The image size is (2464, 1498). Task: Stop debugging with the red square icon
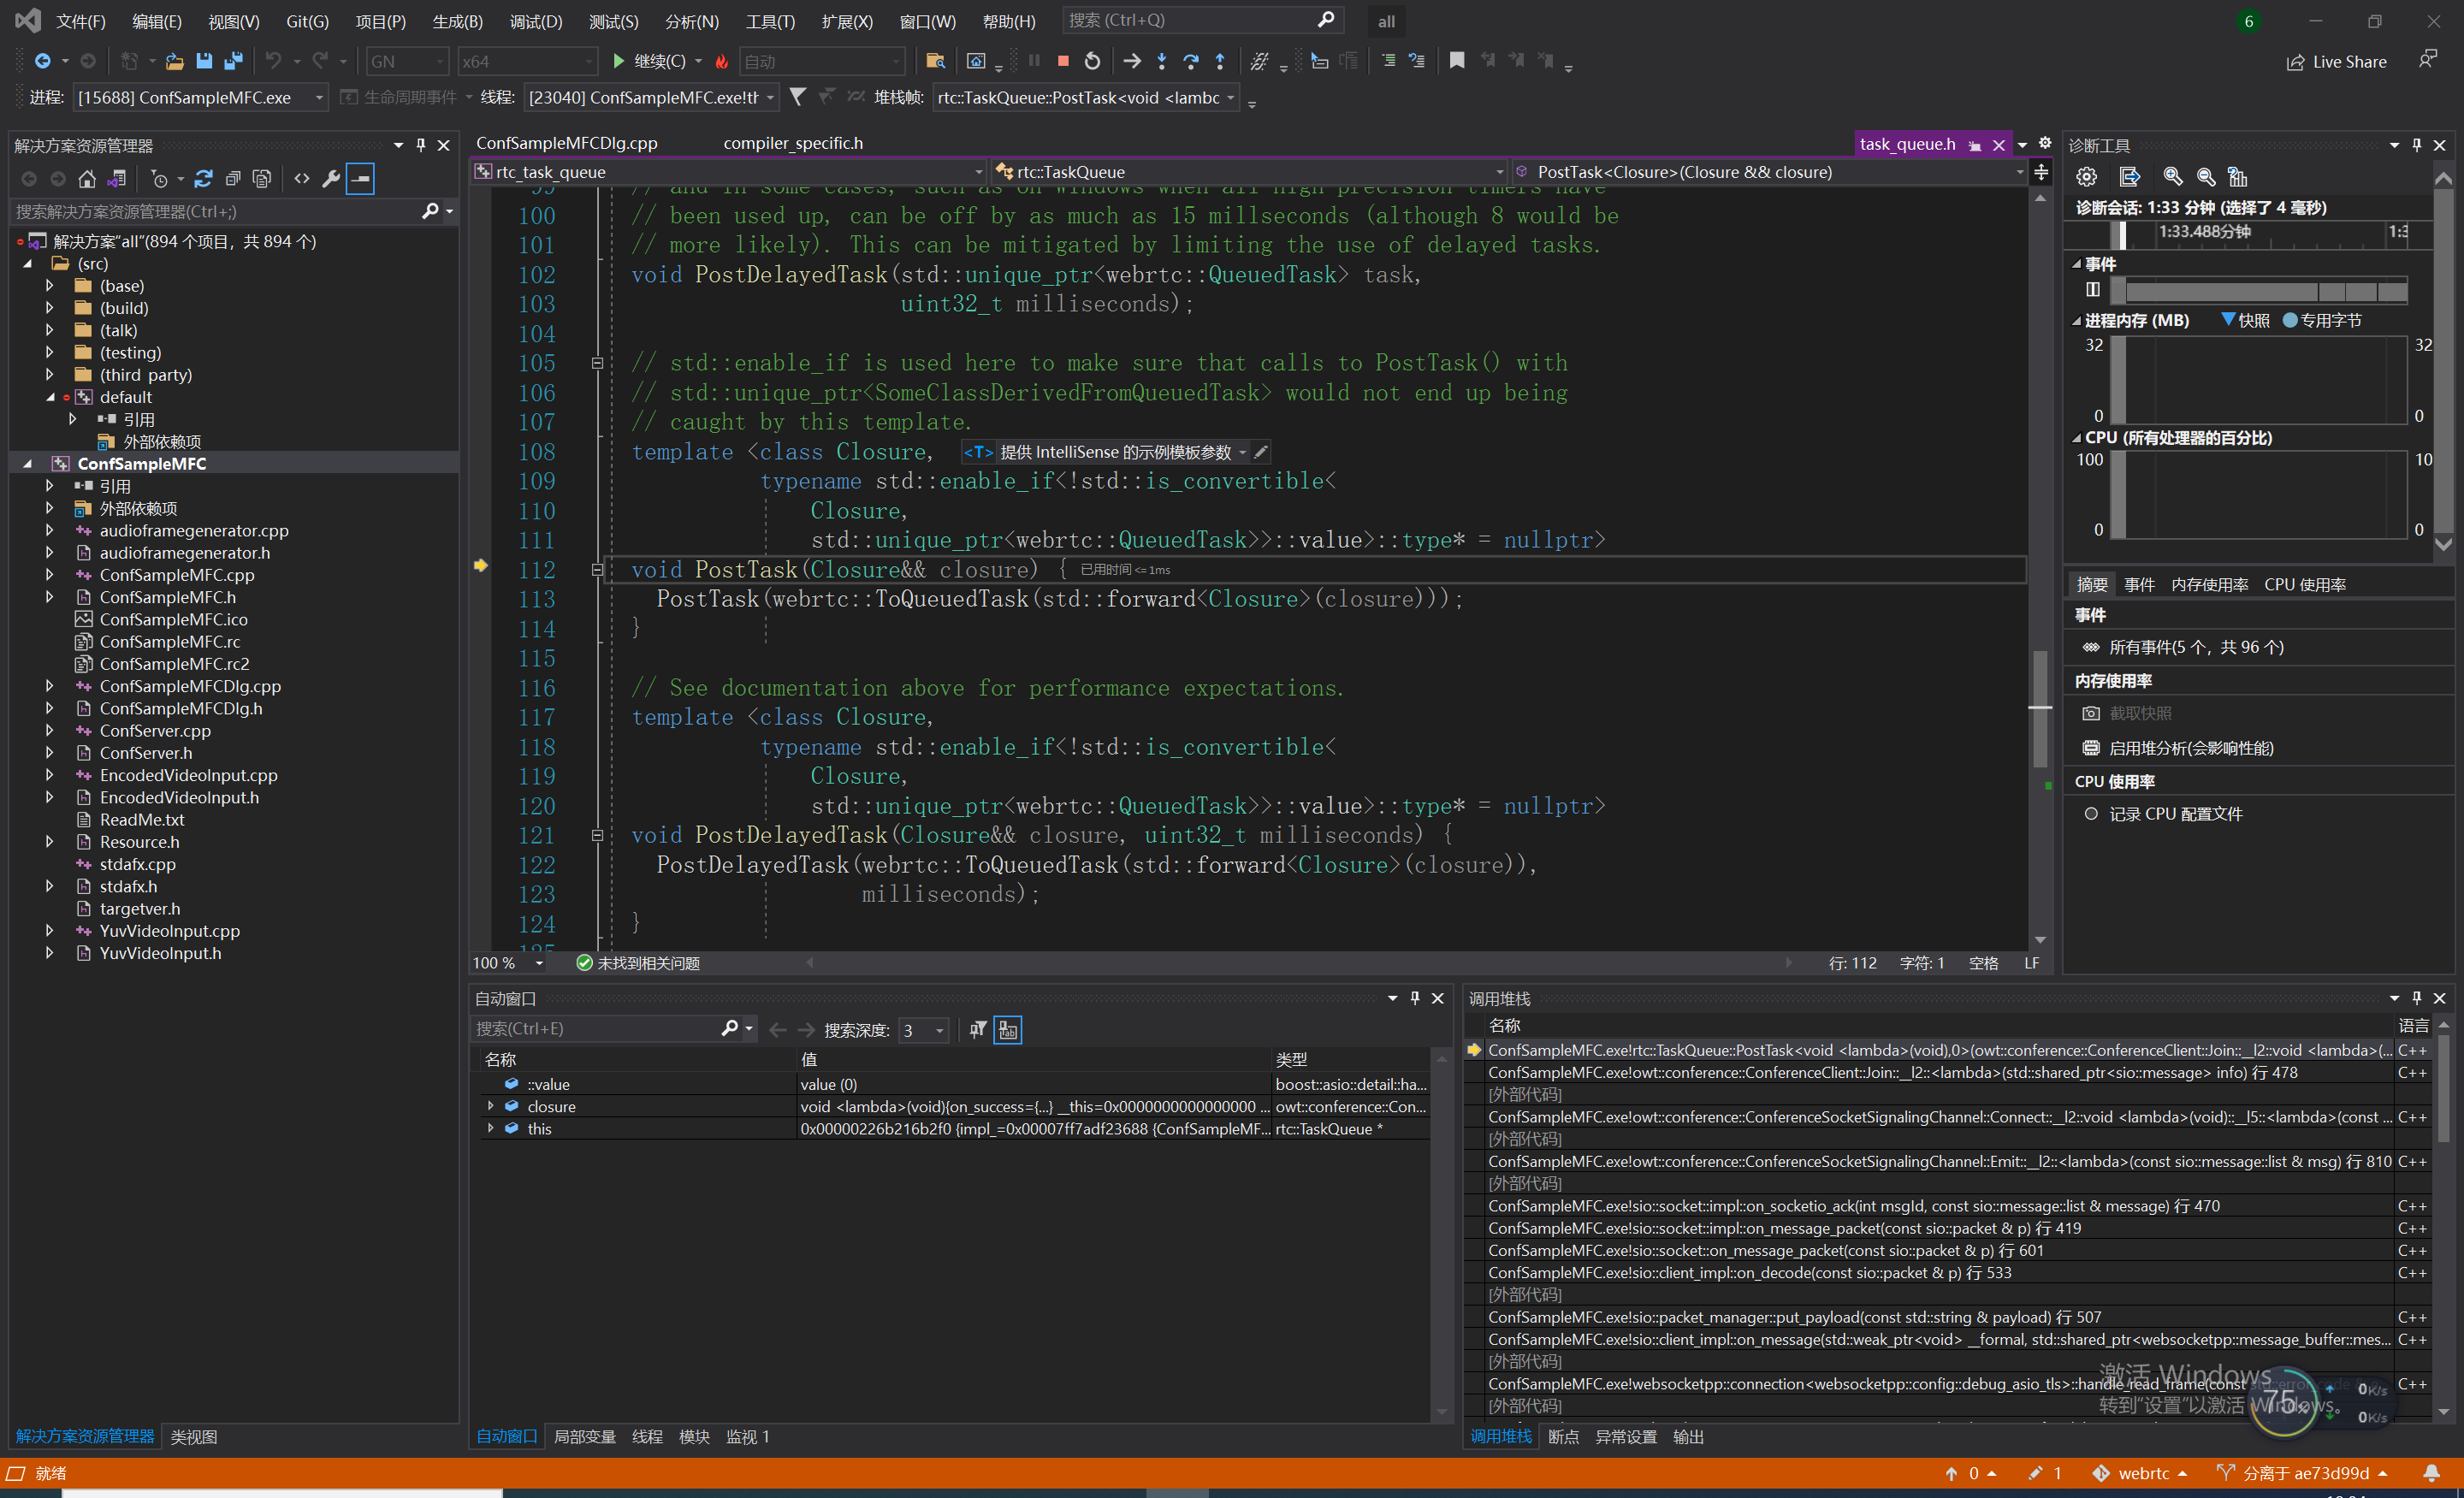click(1063, 61)
